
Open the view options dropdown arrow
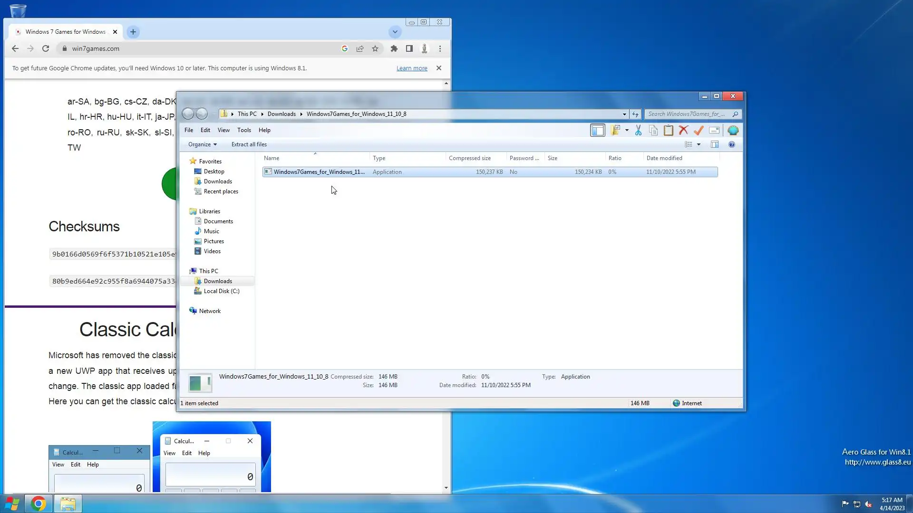click(x=699, y=144)
